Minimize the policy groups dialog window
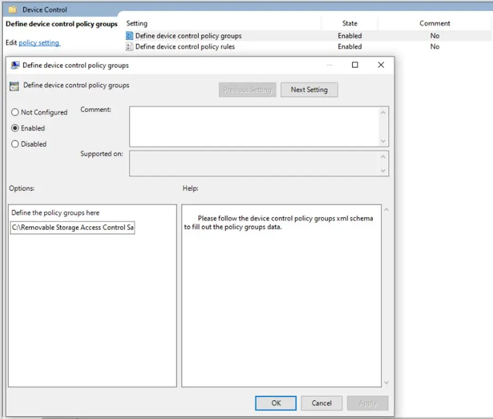Screen dimensions: 493x419 tap(329, 65)
